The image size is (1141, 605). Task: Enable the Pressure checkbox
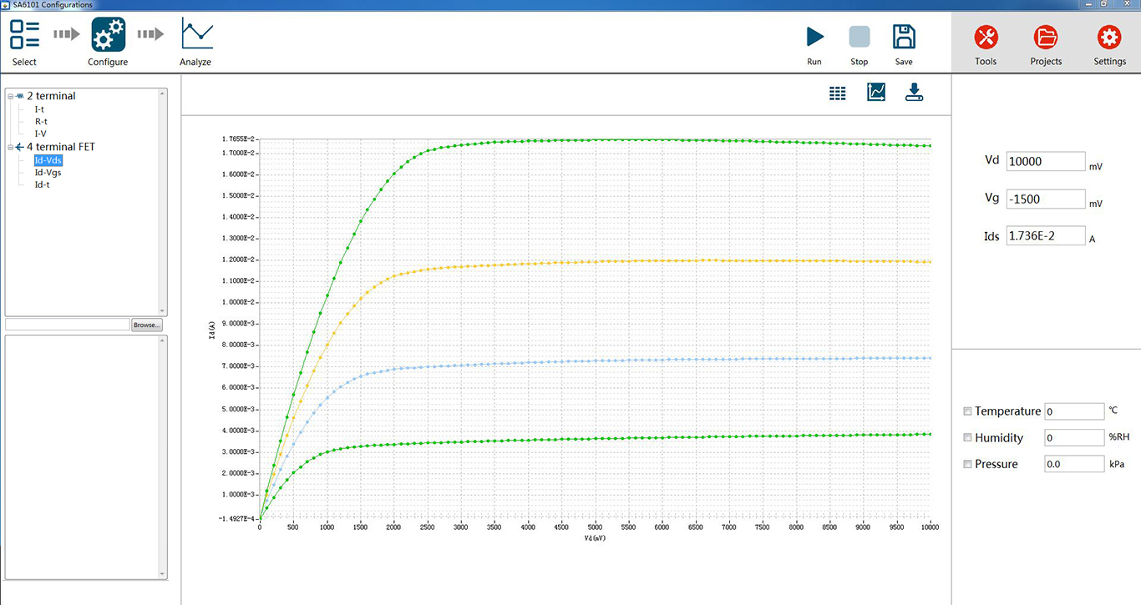[967, 464]
